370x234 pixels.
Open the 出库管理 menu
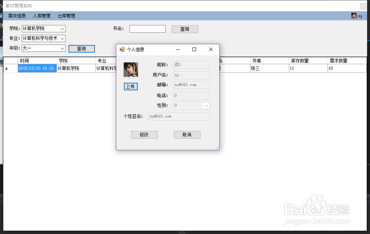tap(66, 16)
